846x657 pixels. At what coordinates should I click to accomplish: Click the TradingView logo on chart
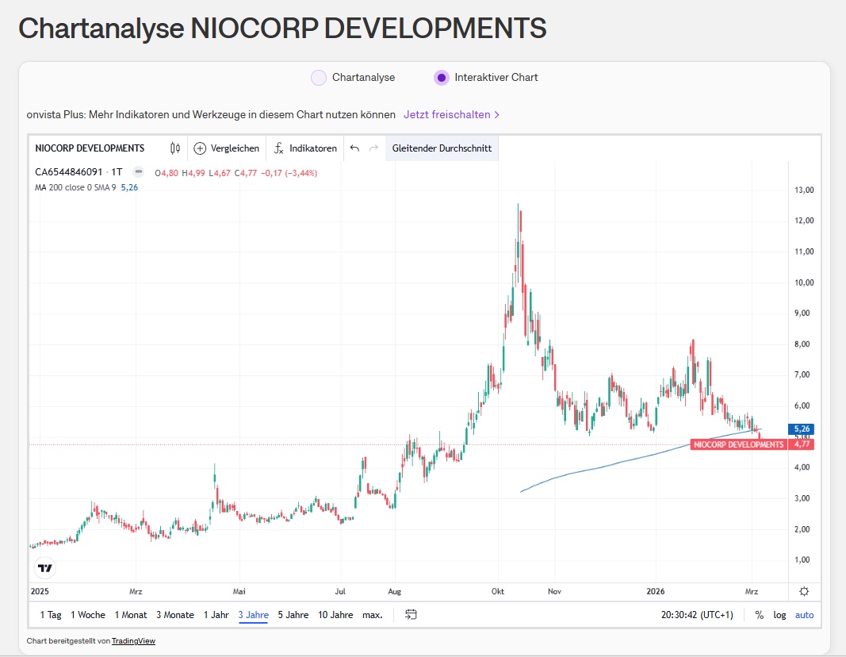coord(45,568)
